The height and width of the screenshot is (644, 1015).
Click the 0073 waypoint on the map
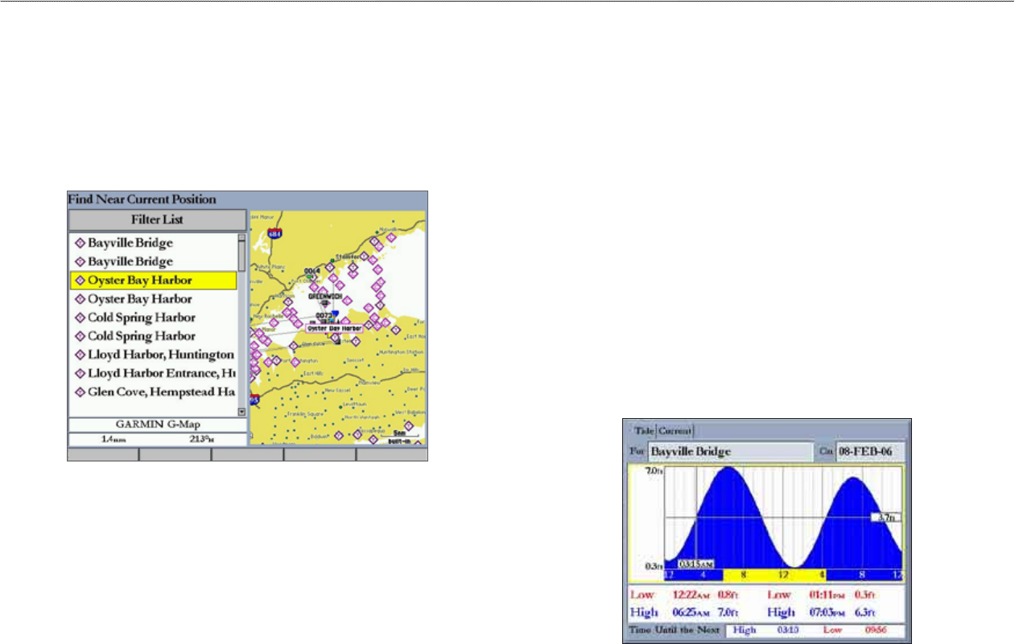click(324, 316)
